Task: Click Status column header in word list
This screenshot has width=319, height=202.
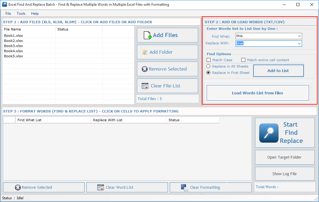Action: click(193, 120)
